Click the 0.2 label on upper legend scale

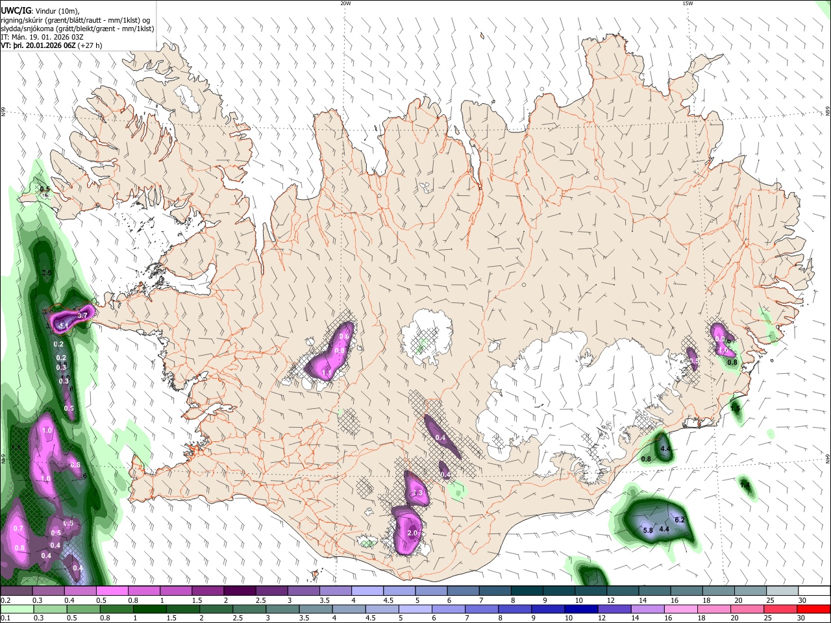6,600
